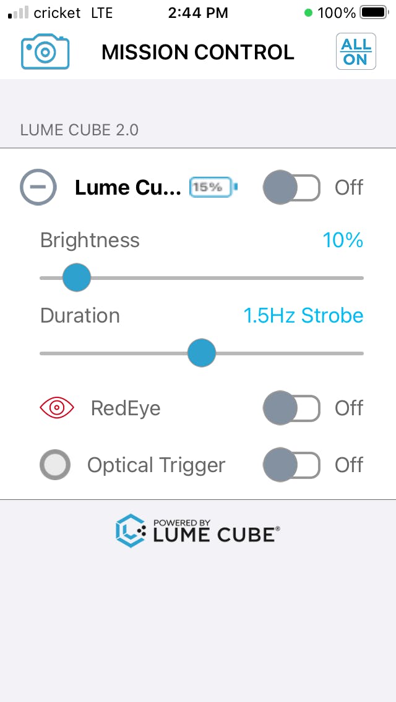This screenshot has width=396, height=702.
Task: Open the camera icon in header
Action: (45, 53)
